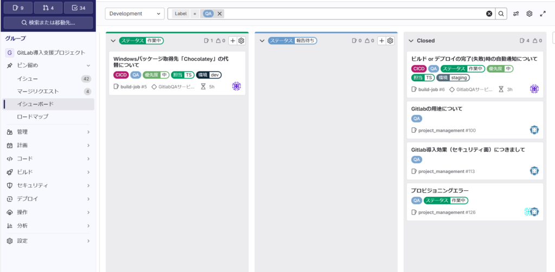Open issue Gitlabの用途について

(x=437, y=108)
